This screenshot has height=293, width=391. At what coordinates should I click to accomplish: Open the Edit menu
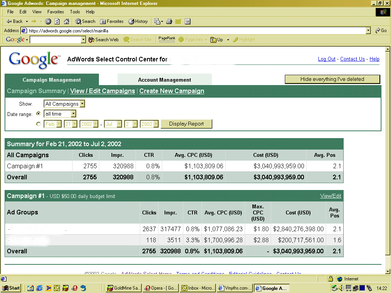(23, 12)
